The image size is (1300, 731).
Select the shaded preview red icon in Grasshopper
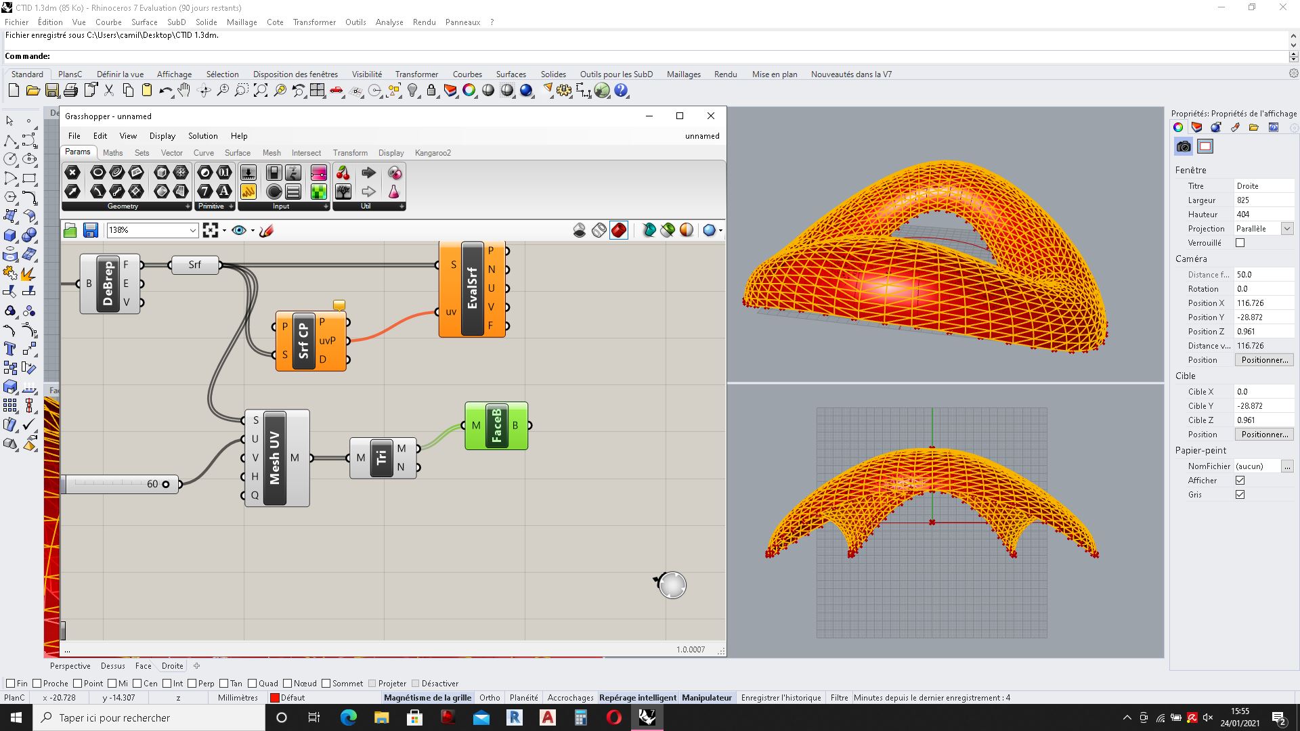(619, 231)
